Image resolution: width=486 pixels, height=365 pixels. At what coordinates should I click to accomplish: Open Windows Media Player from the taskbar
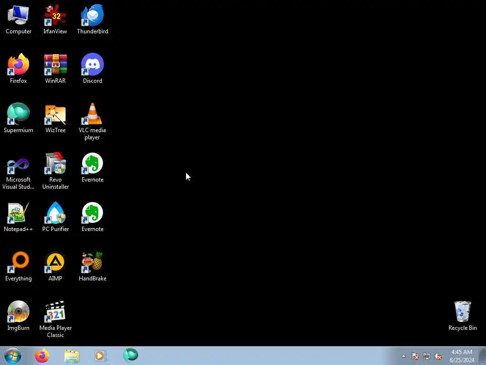click(x=101, y=355)
